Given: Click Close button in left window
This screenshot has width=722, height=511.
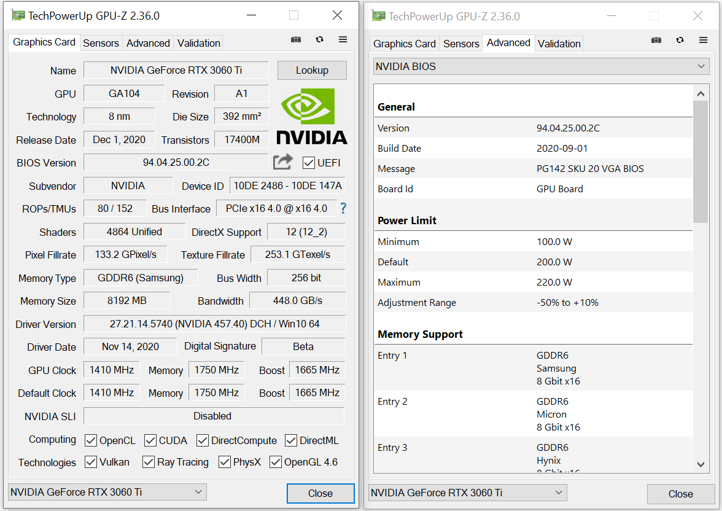Looking at the screenshot, I should (x=320, y=493).
